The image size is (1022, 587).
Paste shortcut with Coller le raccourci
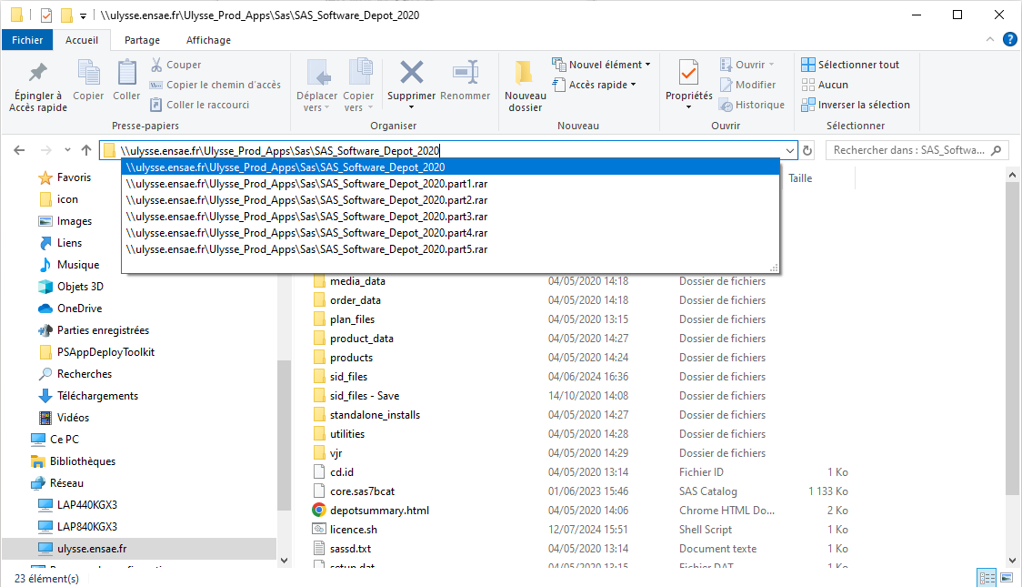199,105
